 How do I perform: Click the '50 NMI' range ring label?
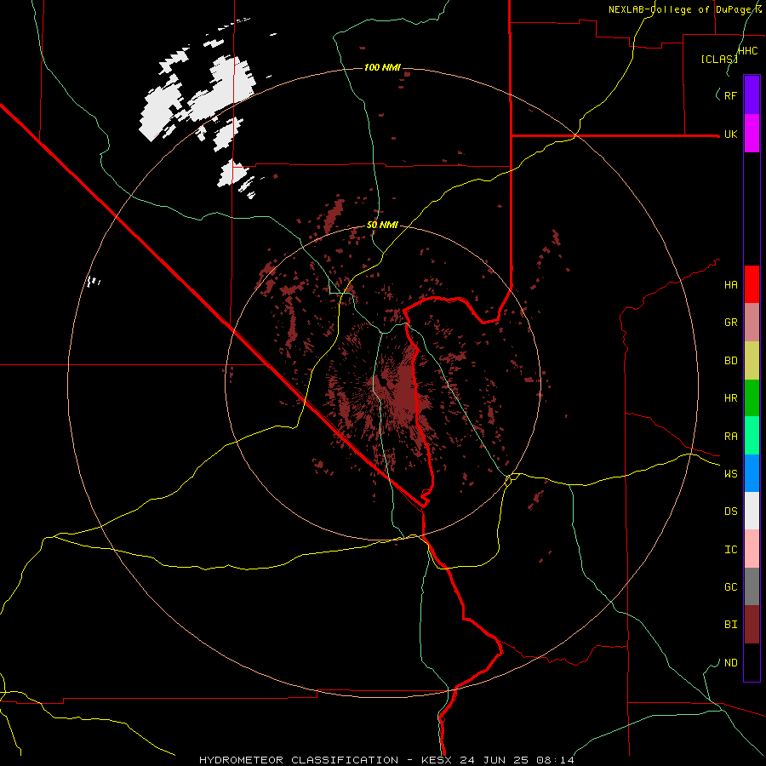(x=382, y=226)
